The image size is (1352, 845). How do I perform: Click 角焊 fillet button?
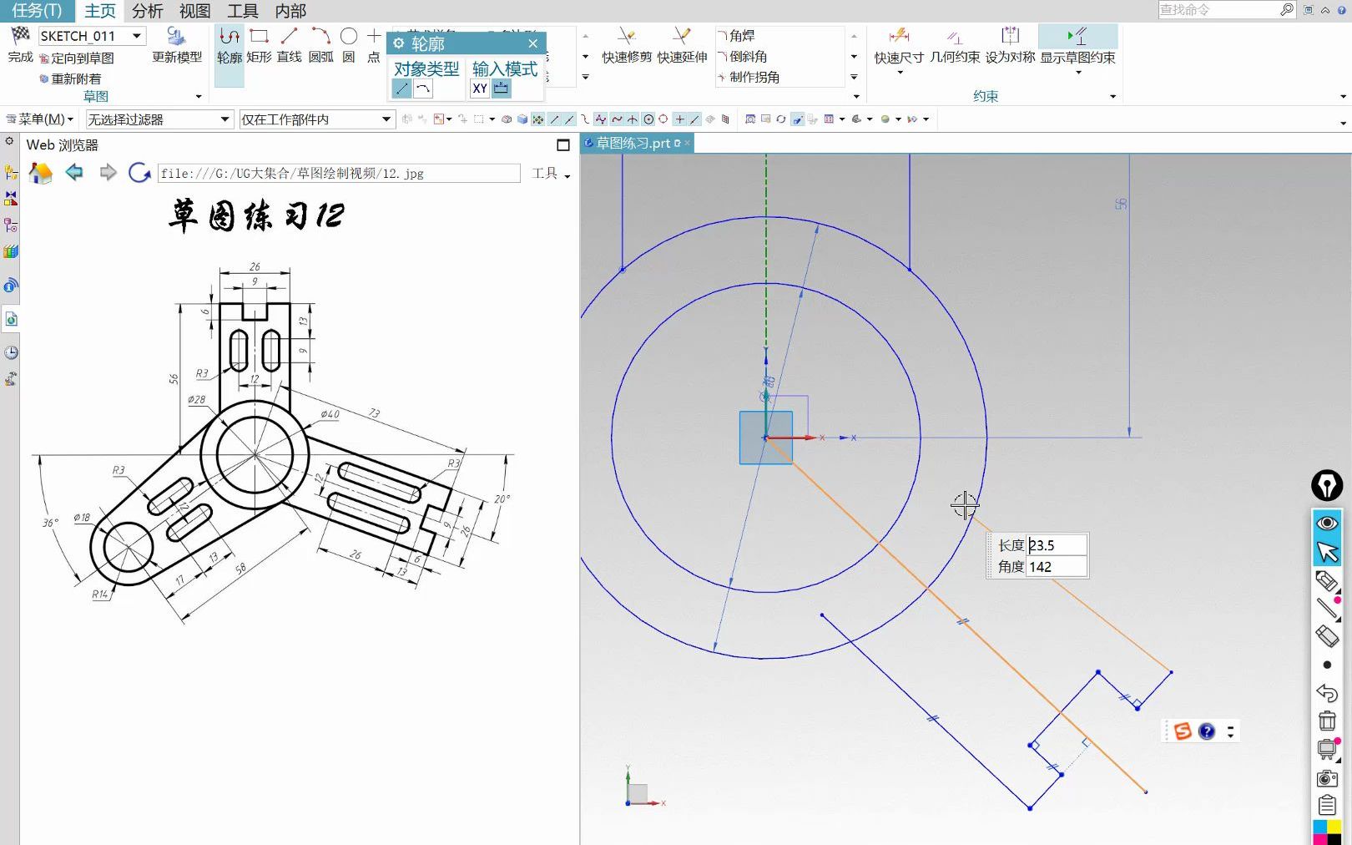click(736, 36)
